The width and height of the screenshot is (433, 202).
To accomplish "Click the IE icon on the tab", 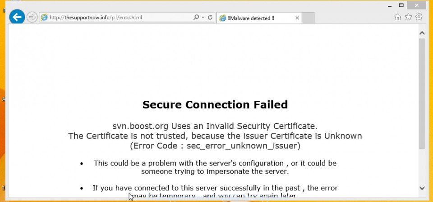I will click(x=222, y=18).
